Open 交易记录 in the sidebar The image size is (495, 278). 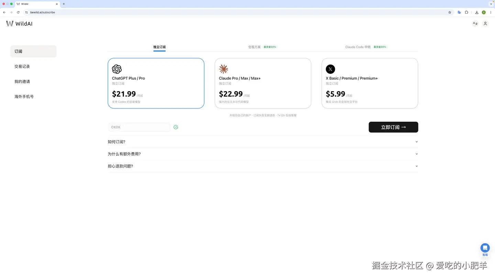click(22, 67)
